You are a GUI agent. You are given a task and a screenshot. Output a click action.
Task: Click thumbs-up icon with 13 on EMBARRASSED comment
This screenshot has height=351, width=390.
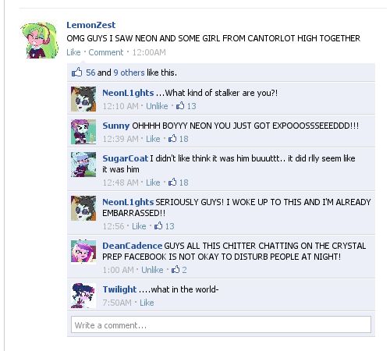tap(158, 225)
